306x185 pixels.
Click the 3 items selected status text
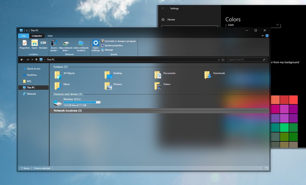click(x=42, y=168)
